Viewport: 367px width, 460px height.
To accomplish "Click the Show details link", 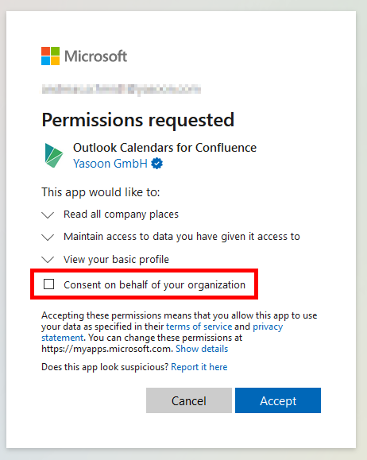I will (202, 349).
